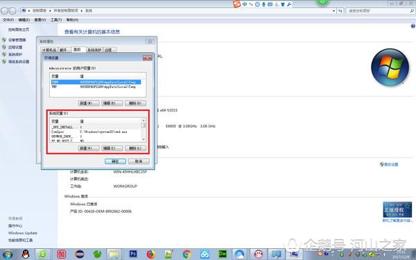Open the File menu
This screenshot has width=416, height=260.
pyautogui.click(x=8, y=20)
